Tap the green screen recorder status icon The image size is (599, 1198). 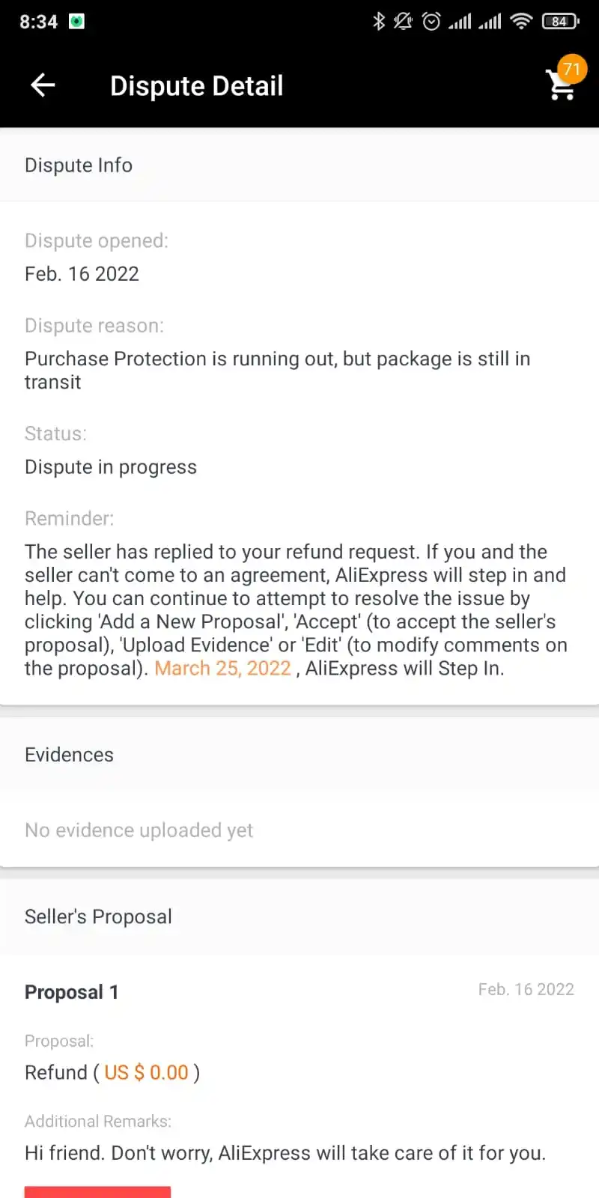point(76,21)
